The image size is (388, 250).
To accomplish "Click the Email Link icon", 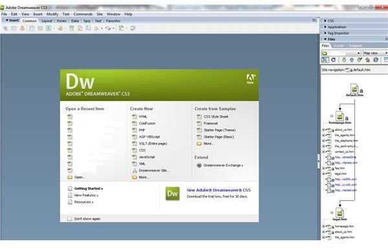I will 14,28.
